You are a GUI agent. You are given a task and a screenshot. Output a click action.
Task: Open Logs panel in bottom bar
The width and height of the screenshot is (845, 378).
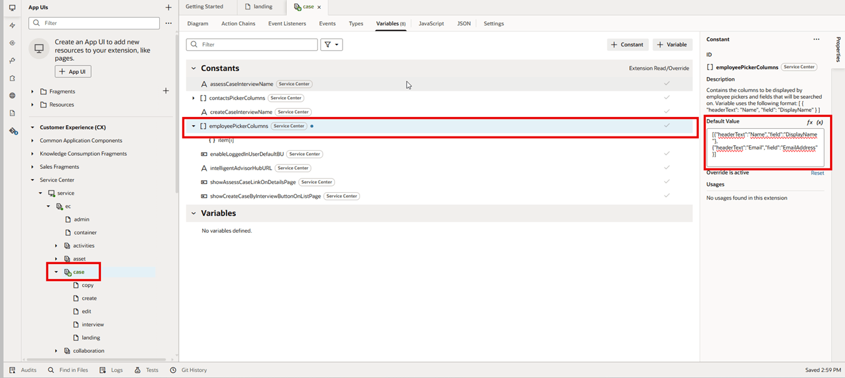[x=111, y=370]
